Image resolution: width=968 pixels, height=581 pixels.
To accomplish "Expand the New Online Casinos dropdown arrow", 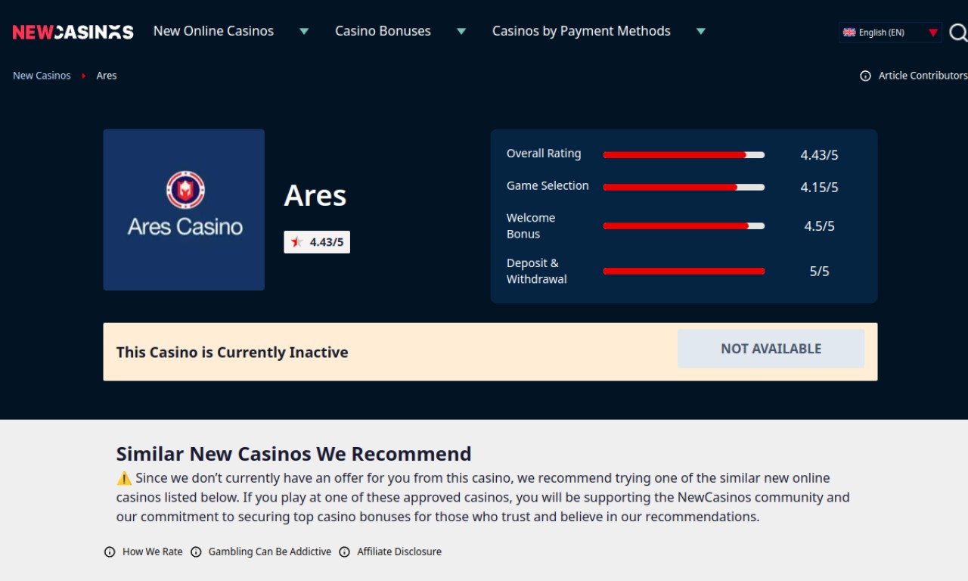I will (x=304, y=31).
